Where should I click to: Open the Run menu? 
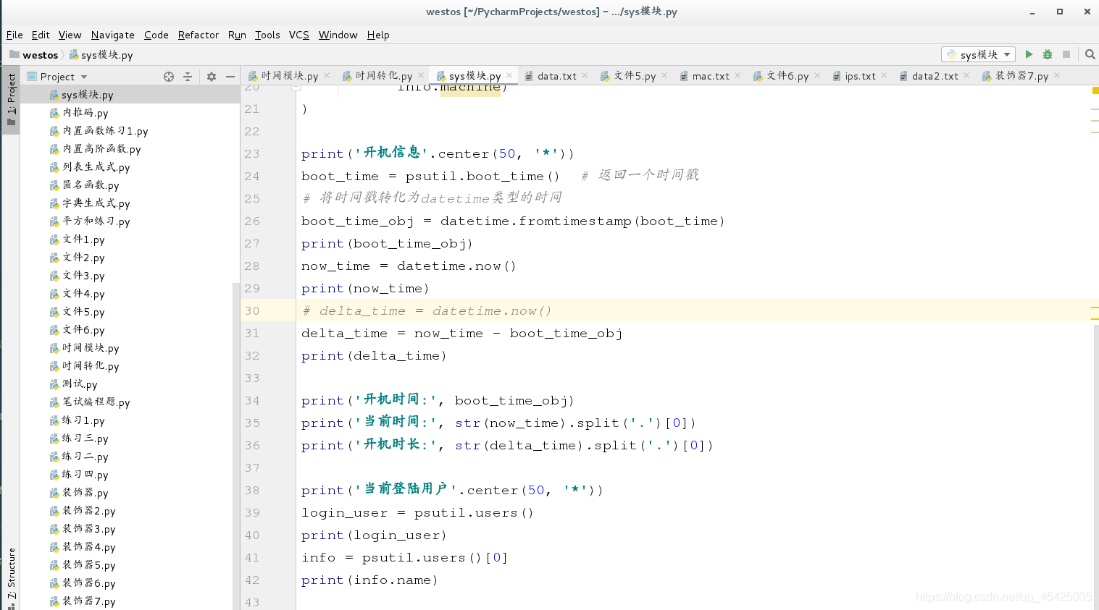pos(237,35)
